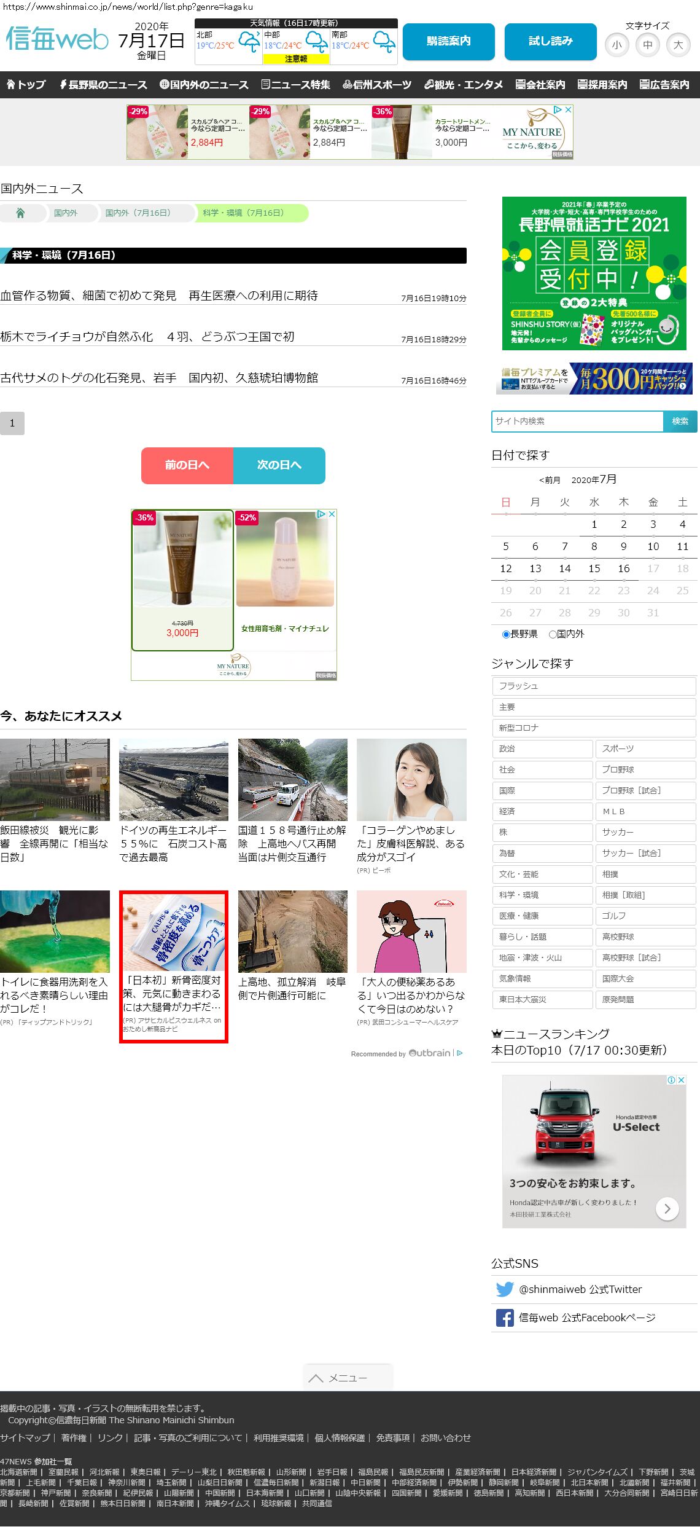The height and width of the screenshot is (1540, 700).
Task: Open the official Twitter bird icon
Action: tap(505, 1289)
